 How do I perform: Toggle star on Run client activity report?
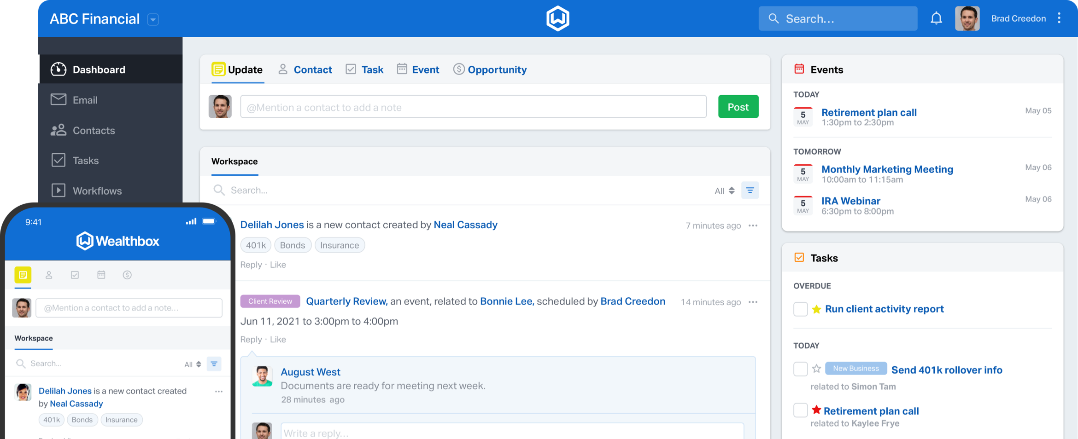[x=816, y=309]
